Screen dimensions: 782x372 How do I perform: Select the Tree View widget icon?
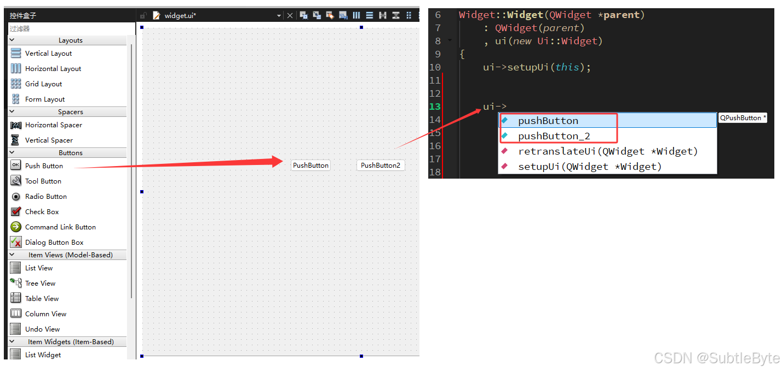(x=16, y=283)
